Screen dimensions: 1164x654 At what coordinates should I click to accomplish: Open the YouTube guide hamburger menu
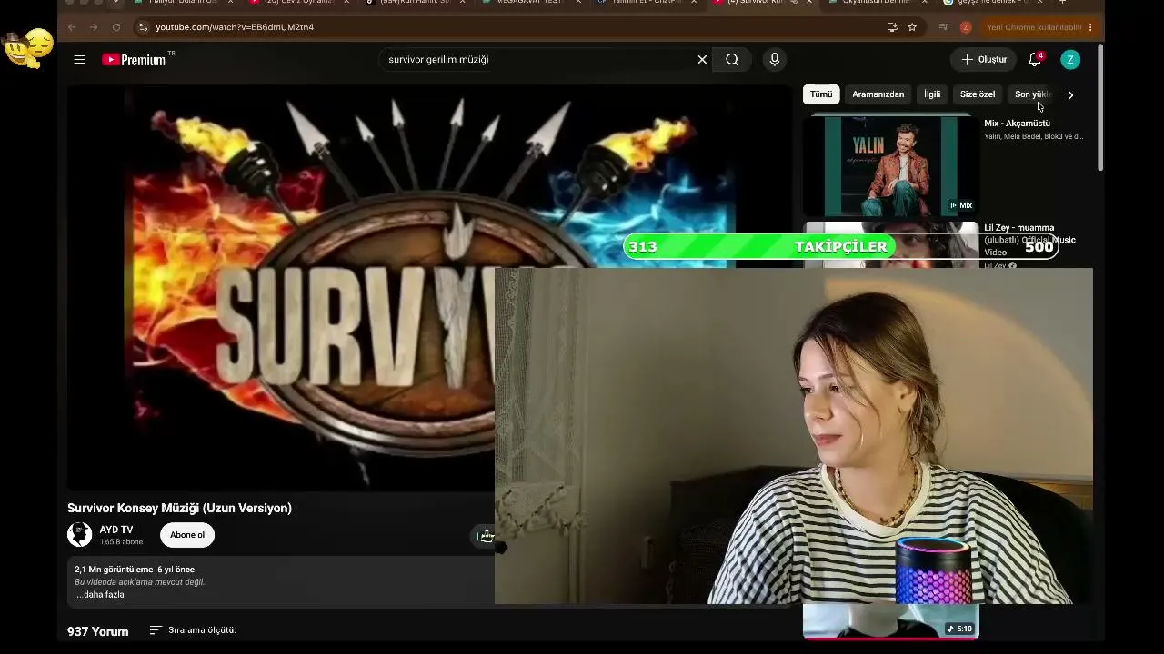(80, 60)
